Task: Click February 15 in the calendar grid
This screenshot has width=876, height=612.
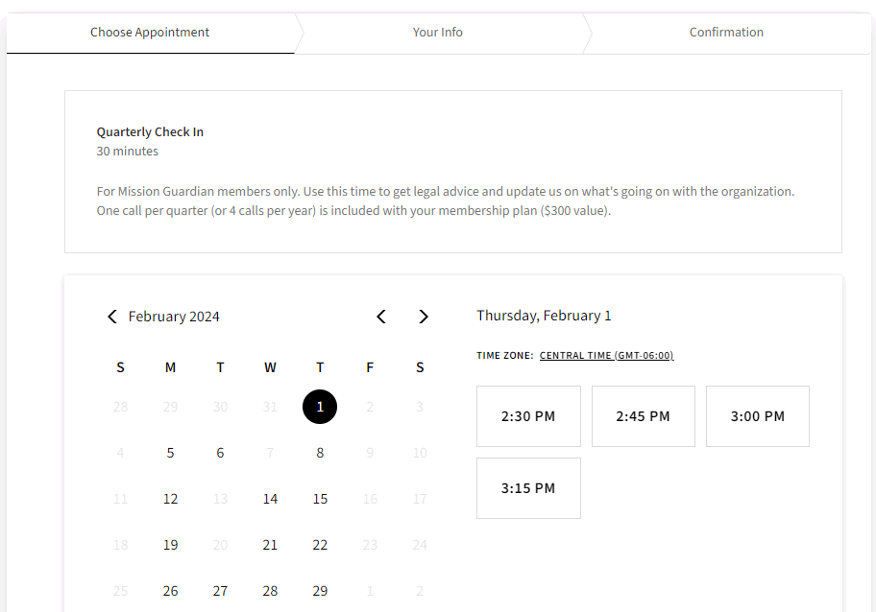Action: point(320,498)
